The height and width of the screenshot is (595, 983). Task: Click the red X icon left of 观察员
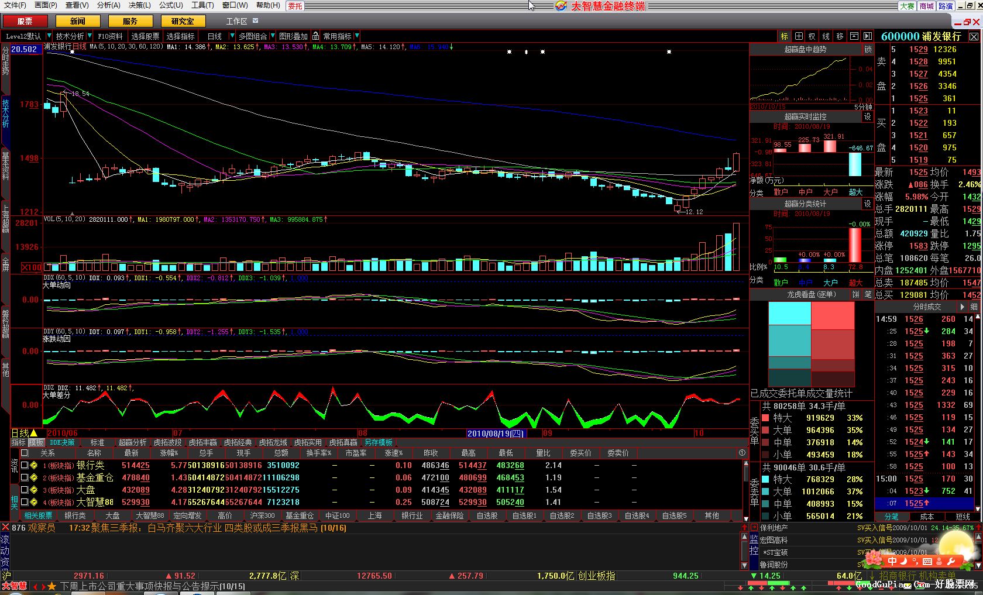point(5,528)
